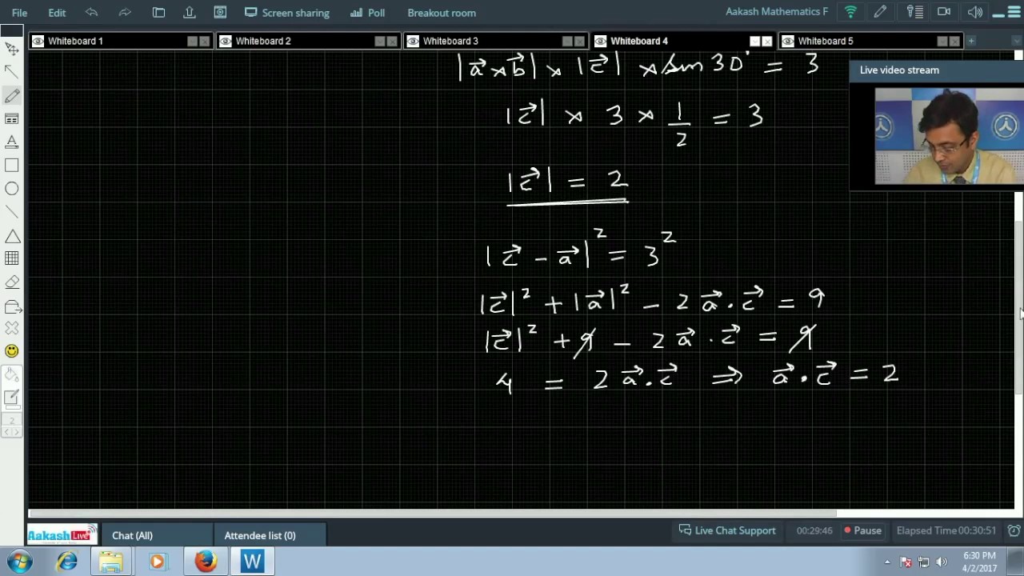Open the smiley emoticon tool
The width and height of the screenshot is (1024, 576).
tap(11, 350)
